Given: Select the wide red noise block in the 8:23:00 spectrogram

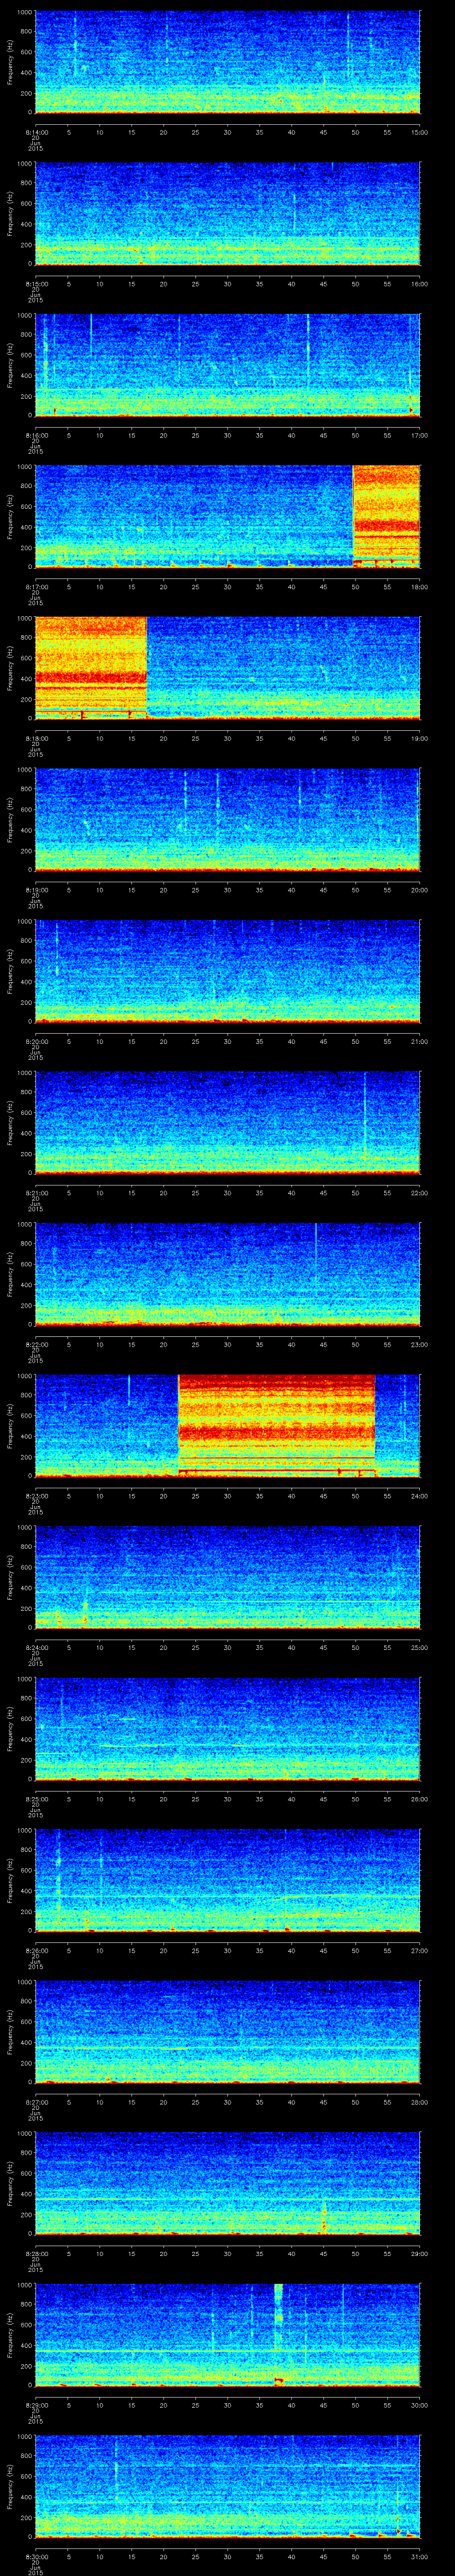Looking at the screenshot, I should (276, 1425).
